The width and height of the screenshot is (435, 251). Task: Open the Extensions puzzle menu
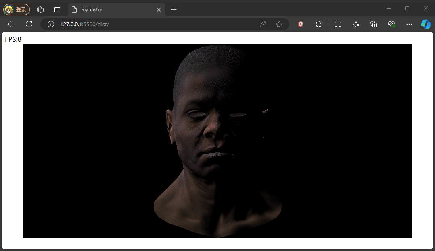click(318, 24)
